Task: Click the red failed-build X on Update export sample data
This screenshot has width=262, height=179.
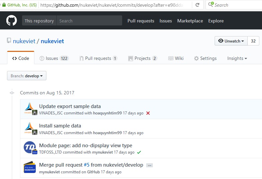Action: [x=148, y=113]
